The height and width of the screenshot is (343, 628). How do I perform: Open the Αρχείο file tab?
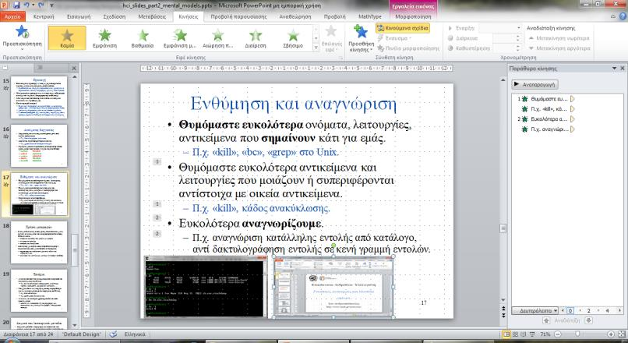point(12,16)
